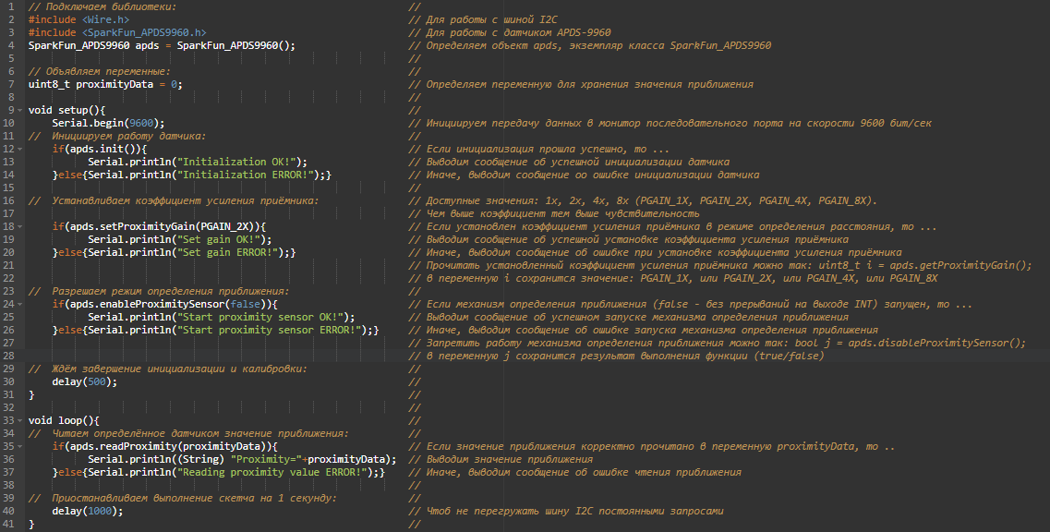Click the '// Определяем объект apds' comment
Viewport: 1050px width, 532px height.
pyautogui.click(x=590, y=45)
